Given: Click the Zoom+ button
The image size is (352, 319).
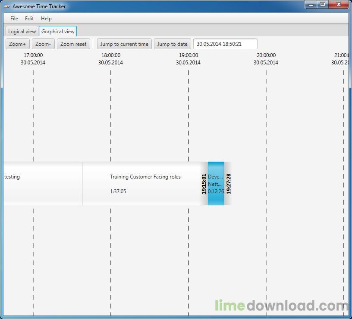Looking at the screenshot, I should 18,44.
